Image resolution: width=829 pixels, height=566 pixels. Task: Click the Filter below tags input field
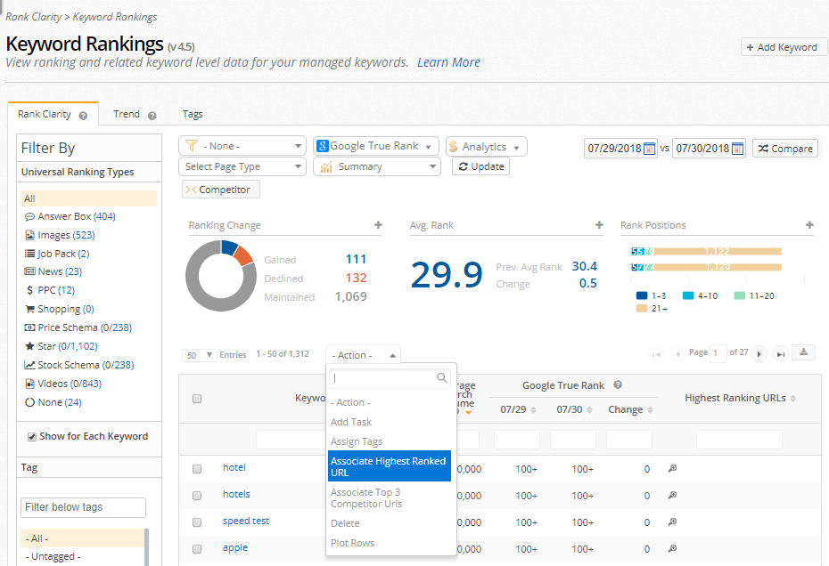(x=83, y=507)
